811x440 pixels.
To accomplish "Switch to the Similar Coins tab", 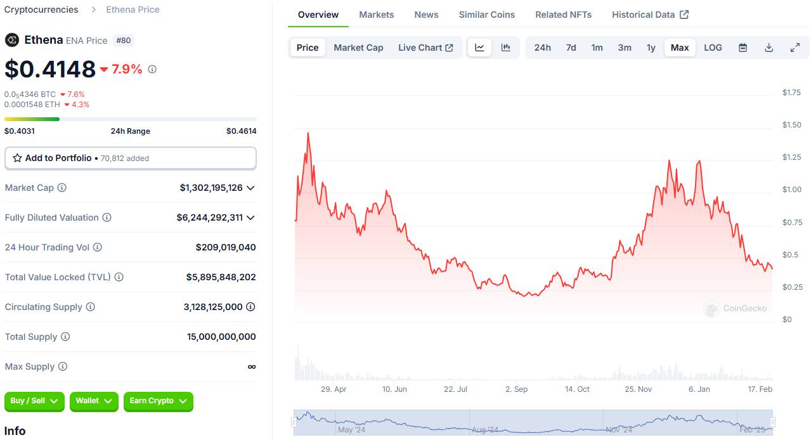I will click(487, 15).
